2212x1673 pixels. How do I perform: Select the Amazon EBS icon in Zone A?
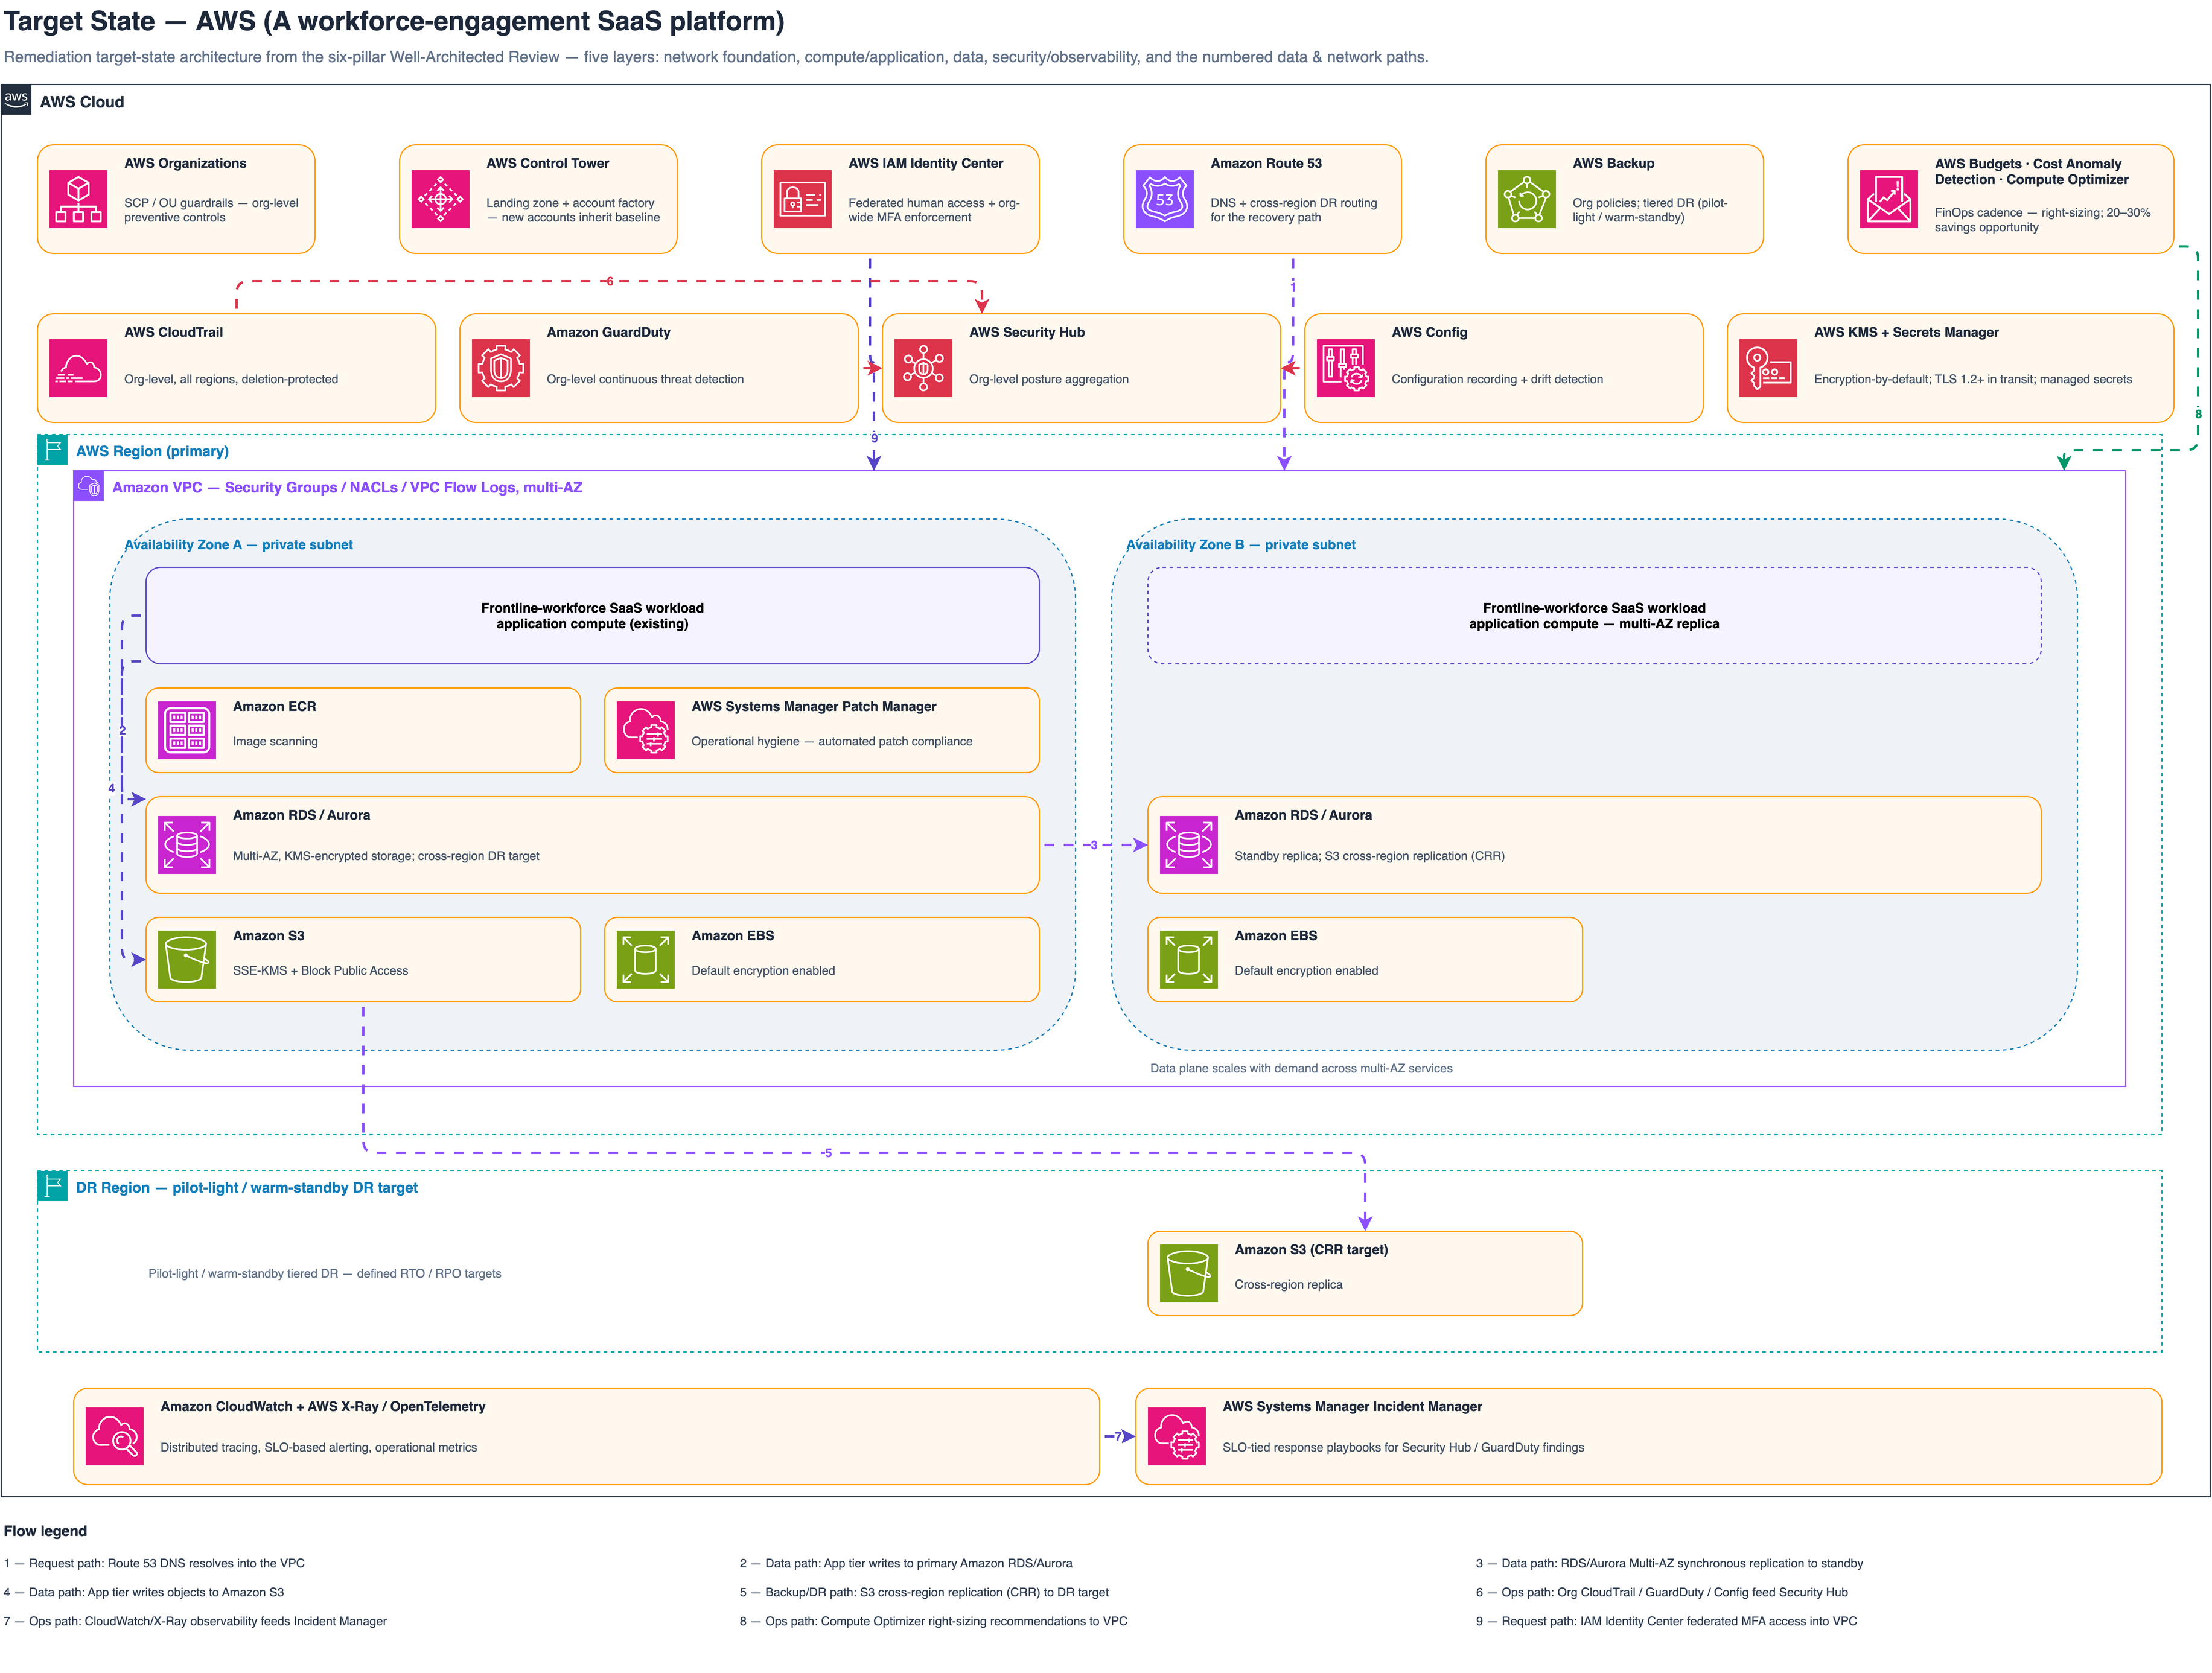coord(646,960)
